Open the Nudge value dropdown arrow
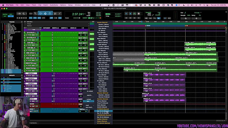228x128 pixels. 121,16
